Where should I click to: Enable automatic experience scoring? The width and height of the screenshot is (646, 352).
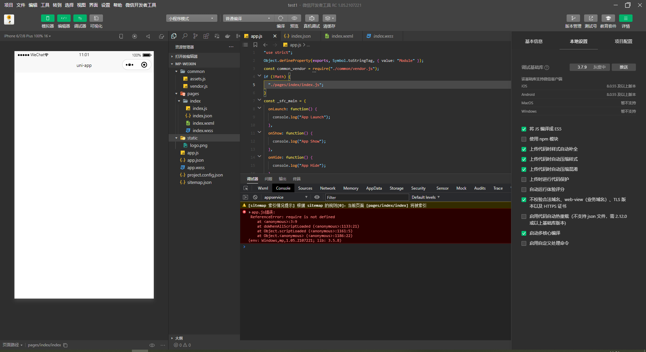point(524,190)
